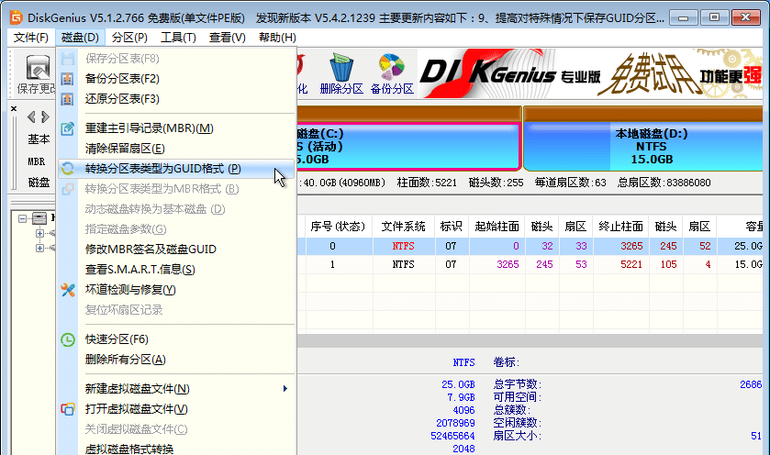This screenshot has width=770, height=455.
Task: Click end cylinder value 5221
Action: 631,264
